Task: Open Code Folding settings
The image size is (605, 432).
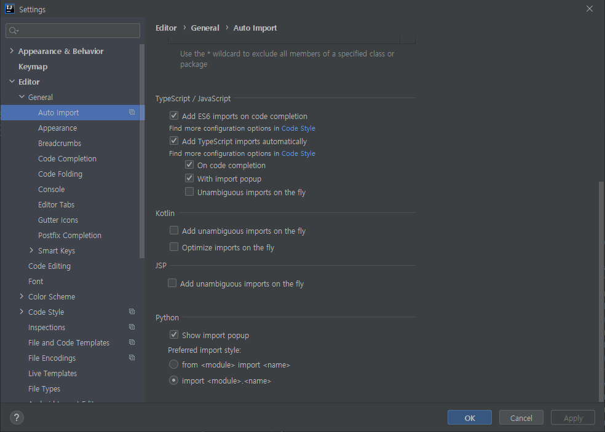Action: pyautogui.click(x=60, y=174)
